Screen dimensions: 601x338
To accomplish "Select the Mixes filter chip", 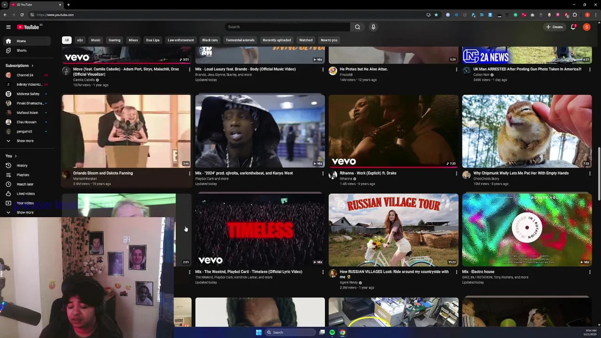I will coord(133,40).
